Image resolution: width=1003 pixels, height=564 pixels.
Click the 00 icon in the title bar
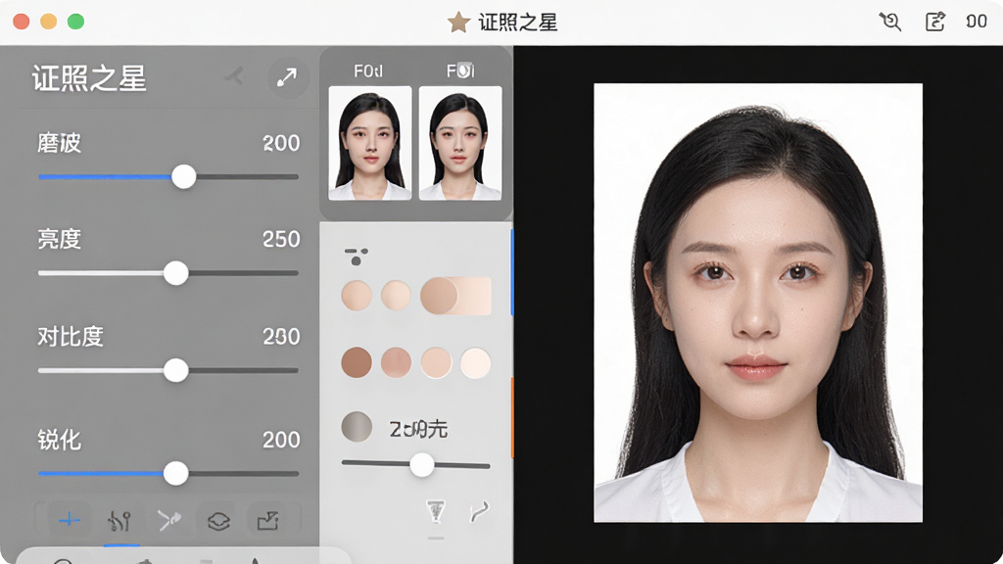point(977,22)
